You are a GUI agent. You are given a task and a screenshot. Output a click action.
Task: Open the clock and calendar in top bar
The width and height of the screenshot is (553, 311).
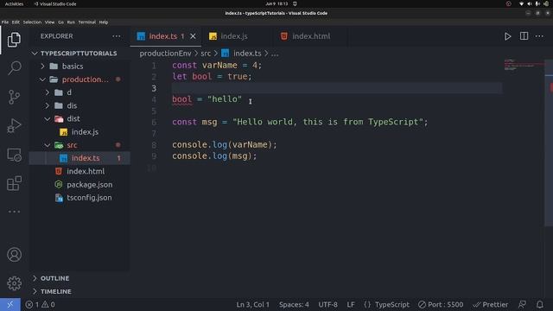[276, 3]
